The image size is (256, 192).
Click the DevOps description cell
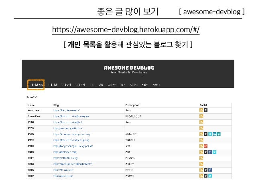coord(130,158)
